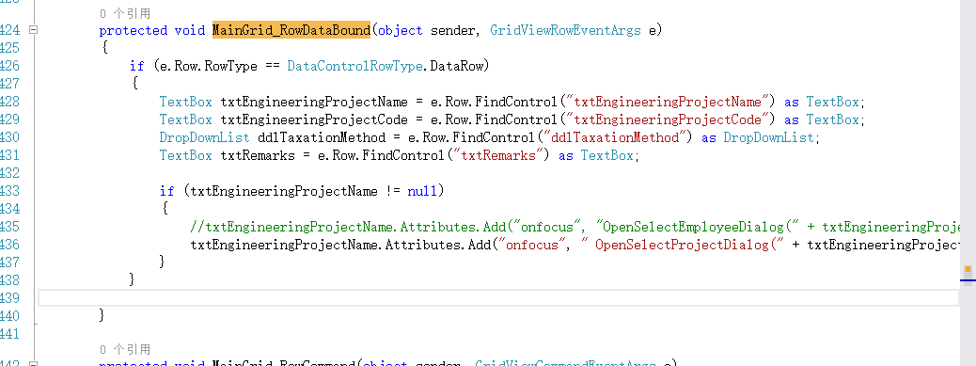The height and width of the screenshot is (366, 976).
Task: Open '0 个引用' CodeLens above MainGrid_RowDataBound
Action: click(x=124, y=13)
